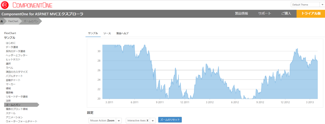Open アニメーション in the sidebar
This screenshot has width=325, height=124.
[x=14, y=117]
